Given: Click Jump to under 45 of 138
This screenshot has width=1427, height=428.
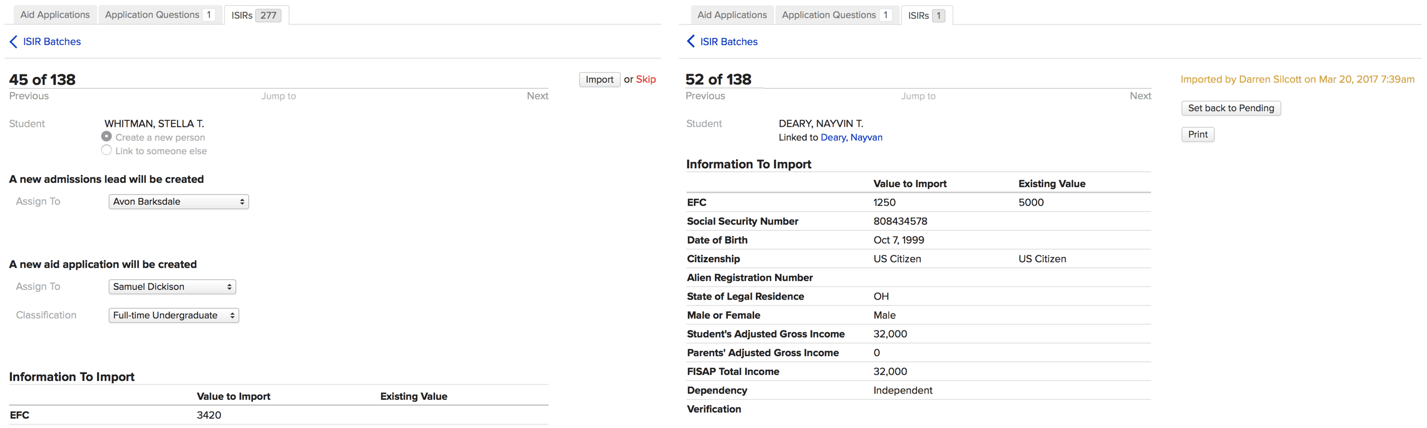Looking at the screenshot, I should pos(278,96).
